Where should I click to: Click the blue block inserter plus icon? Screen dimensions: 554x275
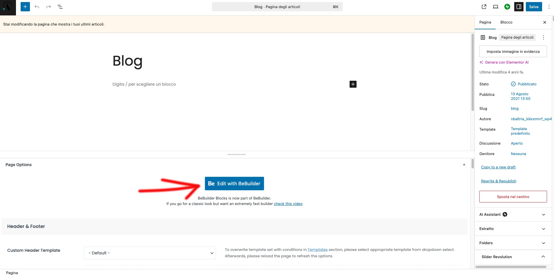(25, 7)
